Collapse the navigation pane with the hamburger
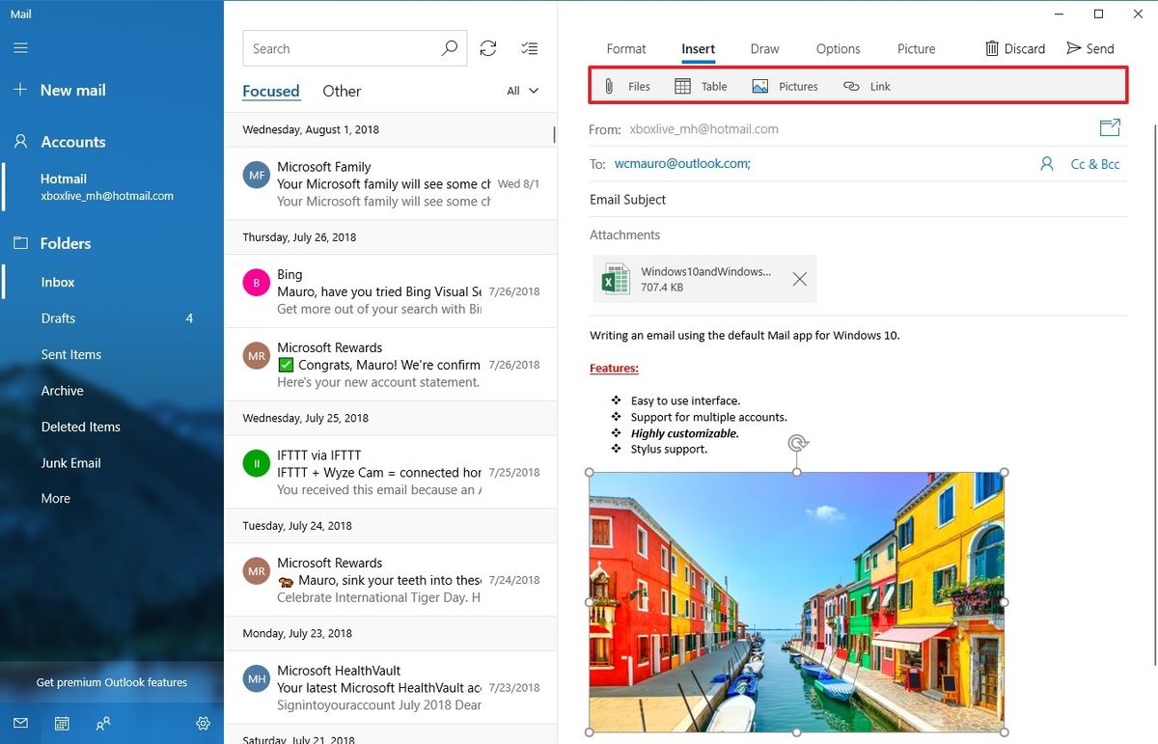The height and width of the screenshot is (744, 1158). tap(20, 47)
